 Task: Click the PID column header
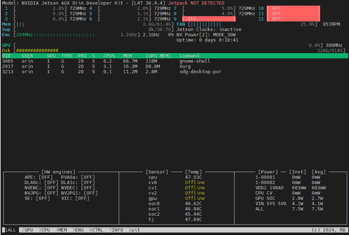[x=6, y=56]
